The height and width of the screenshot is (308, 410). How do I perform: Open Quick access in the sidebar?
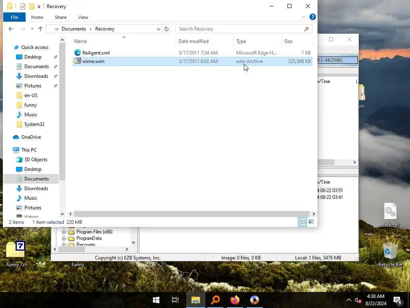pos(34,47)
